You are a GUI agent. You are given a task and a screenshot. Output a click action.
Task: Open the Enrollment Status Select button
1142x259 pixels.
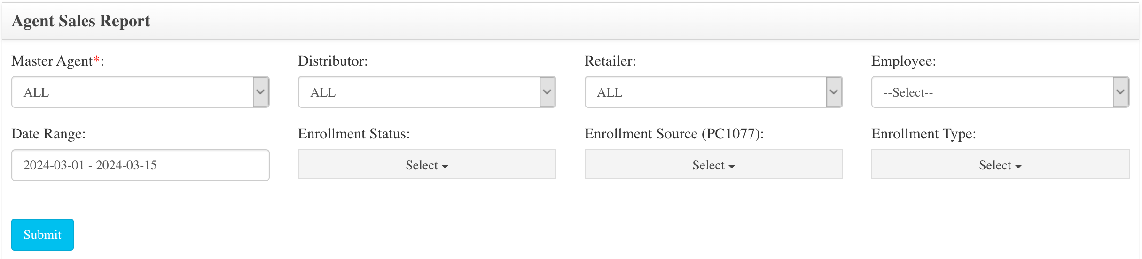tap(427, 164)
